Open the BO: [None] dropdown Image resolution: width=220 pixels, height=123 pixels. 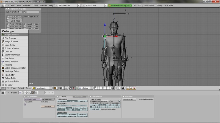click(105, 101)
